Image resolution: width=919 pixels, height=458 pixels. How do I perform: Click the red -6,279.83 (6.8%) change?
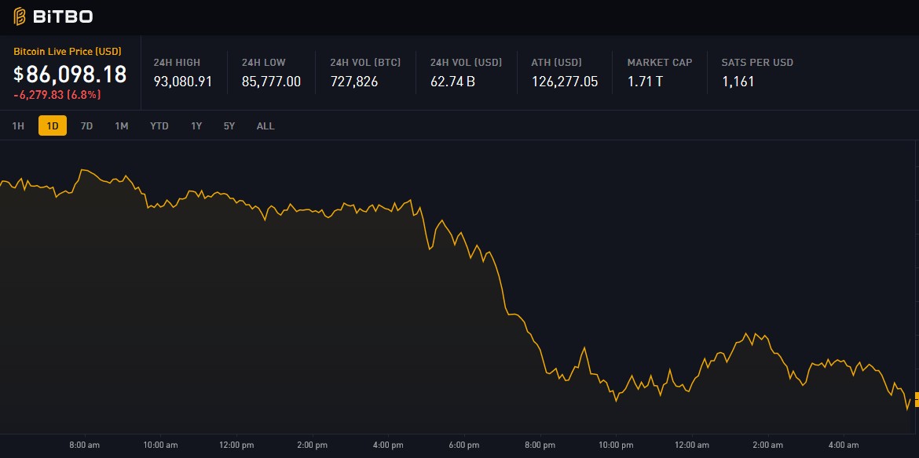(x=57, y=95)
